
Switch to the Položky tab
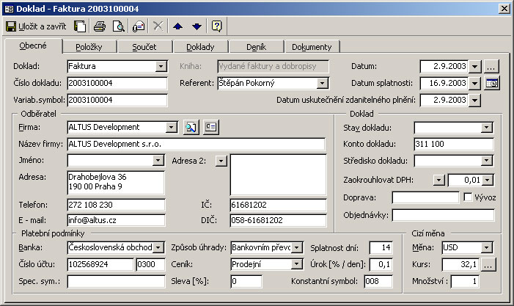89,47
